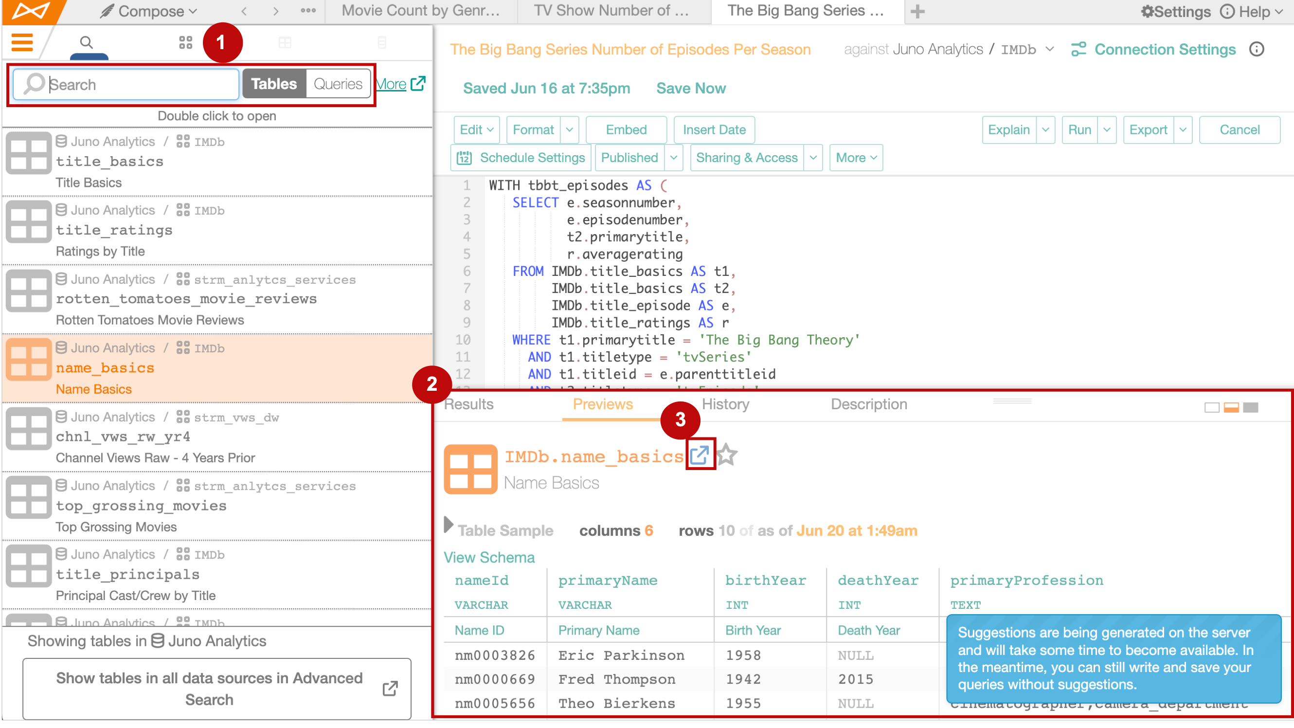Click rotten_tomatoes_movie_reviews table icon
This screenshot has width=1294, height=728.
coord(28,291)
